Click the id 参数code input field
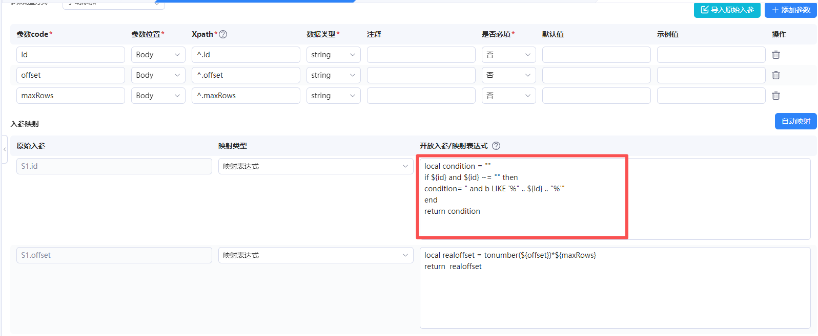The width and height of the screenshot is (818, 336). 70,55
